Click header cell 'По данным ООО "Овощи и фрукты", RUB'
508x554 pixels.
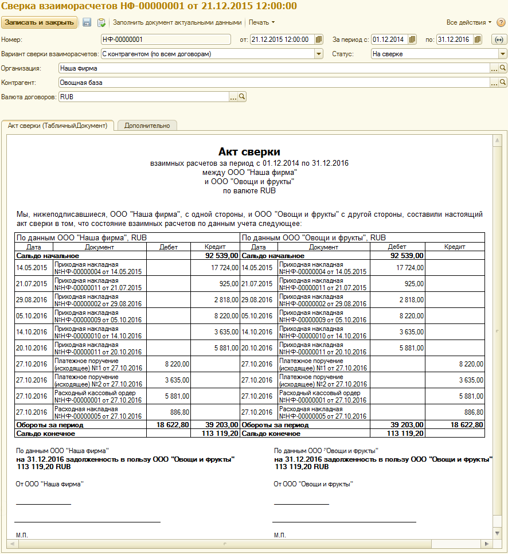(362, 237)
